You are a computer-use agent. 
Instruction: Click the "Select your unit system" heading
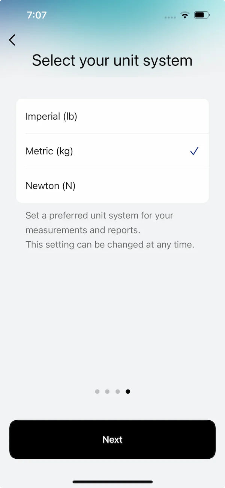pos(112,61)
